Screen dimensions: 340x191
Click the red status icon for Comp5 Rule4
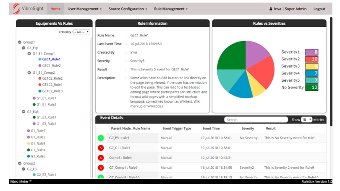(101, 157)
